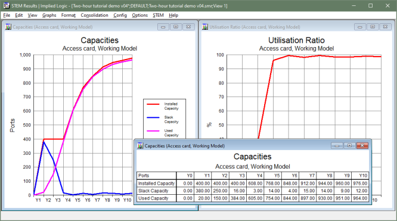The height and width of the screenshot is (221, 397).
Task: Open the Consolidation menu
Action: pyautogui.click(x=94, y=15)
